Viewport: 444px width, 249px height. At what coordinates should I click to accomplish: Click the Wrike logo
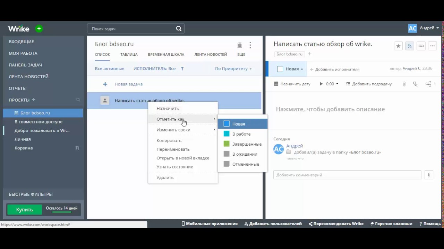(x=19, y=29)
